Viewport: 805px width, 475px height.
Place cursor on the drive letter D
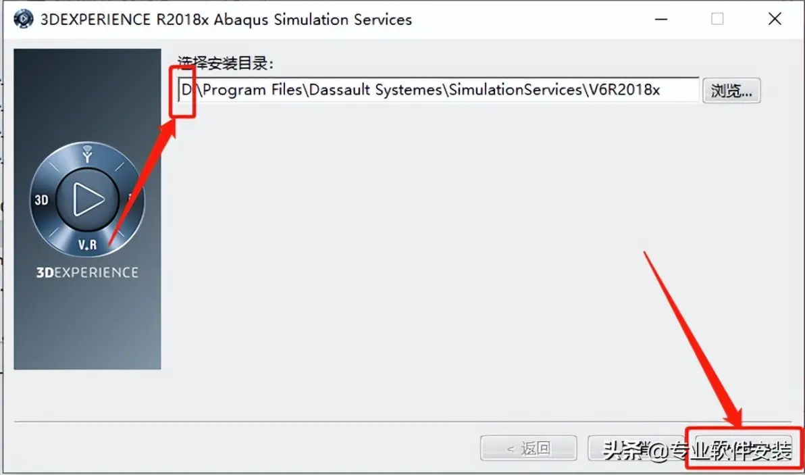click(186, 90)
